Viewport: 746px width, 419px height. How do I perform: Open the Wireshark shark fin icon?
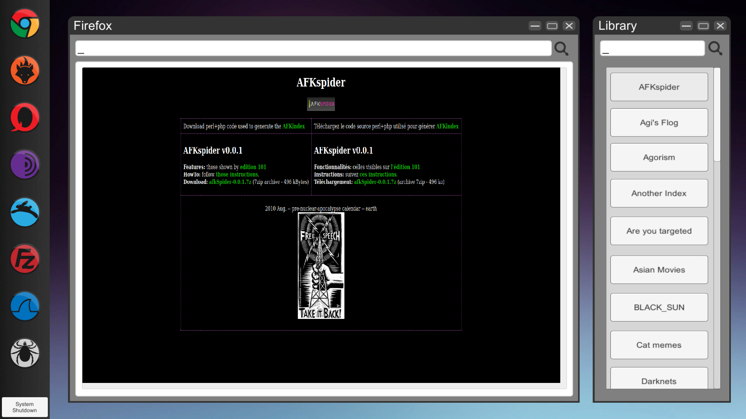[x=25, y=306]
